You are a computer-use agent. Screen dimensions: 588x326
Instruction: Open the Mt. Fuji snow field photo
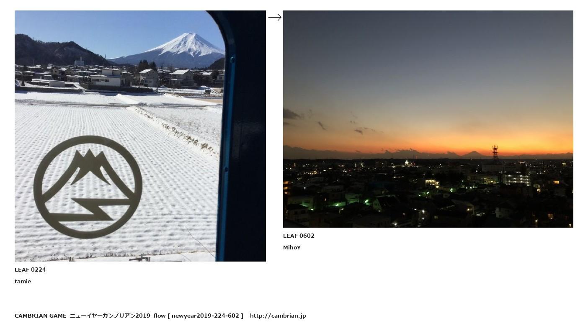click(x=140, y=136)
